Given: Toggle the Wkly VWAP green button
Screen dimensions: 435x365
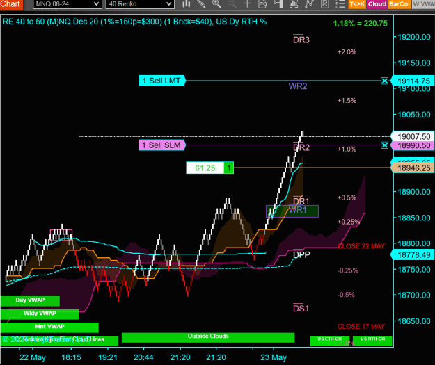Looking at the screenshot, I should (40, 314).
